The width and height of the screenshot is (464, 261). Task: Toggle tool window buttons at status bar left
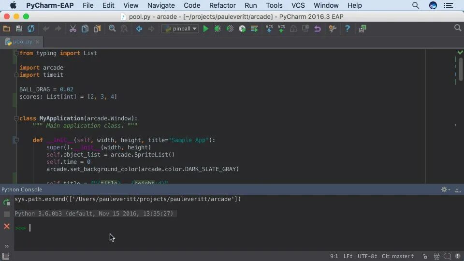click(6, 256)
